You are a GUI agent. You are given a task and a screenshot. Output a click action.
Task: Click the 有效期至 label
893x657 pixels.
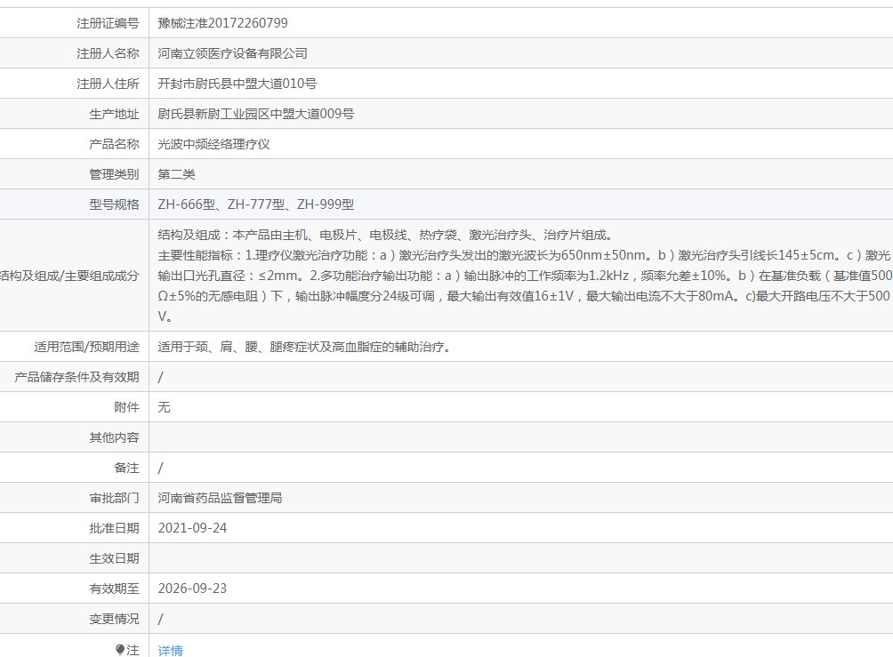click(x=114, y=589)
